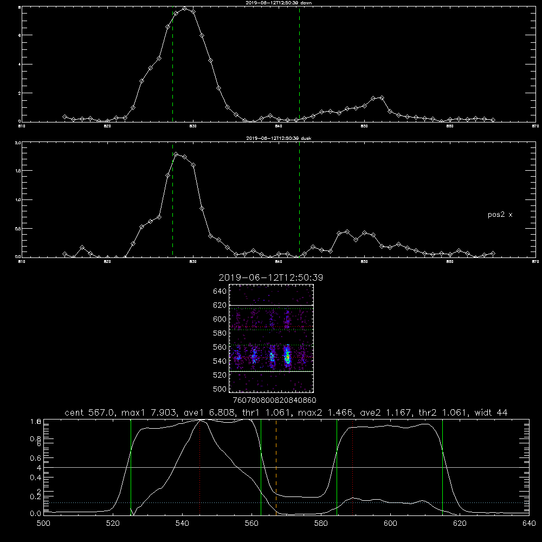Viewport: 542px width, 542px height.
Task: Select the green vertical line near 585 in bottom plot
Action: coord(337,467)
